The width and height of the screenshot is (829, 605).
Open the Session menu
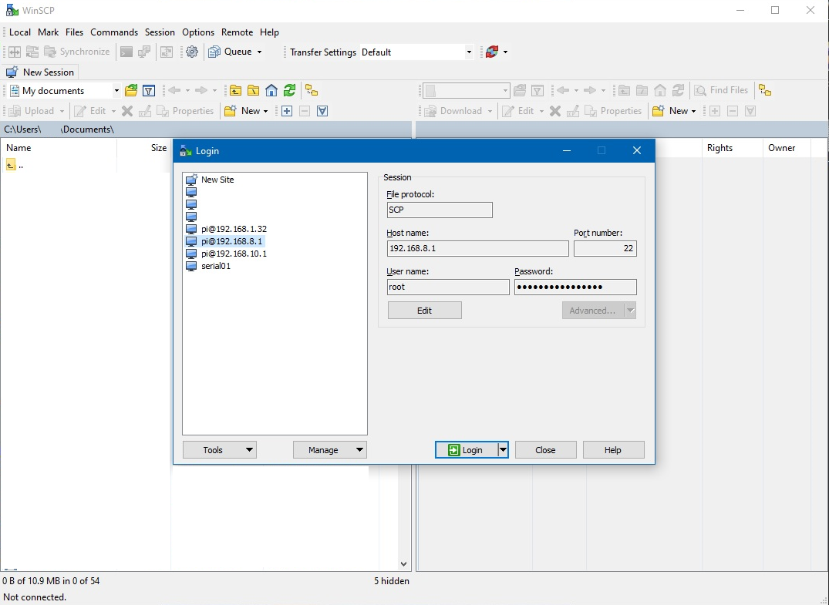point(160,32)
